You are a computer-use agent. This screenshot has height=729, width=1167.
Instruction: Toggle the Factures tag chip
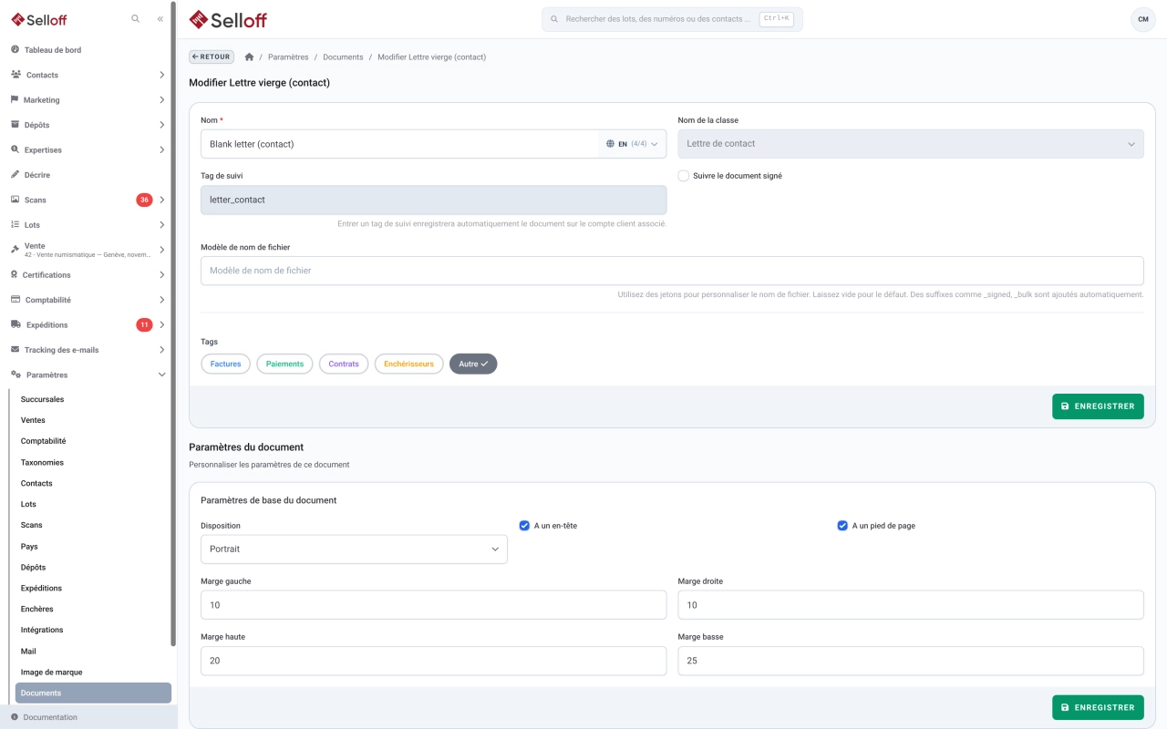tap(225, 364)
